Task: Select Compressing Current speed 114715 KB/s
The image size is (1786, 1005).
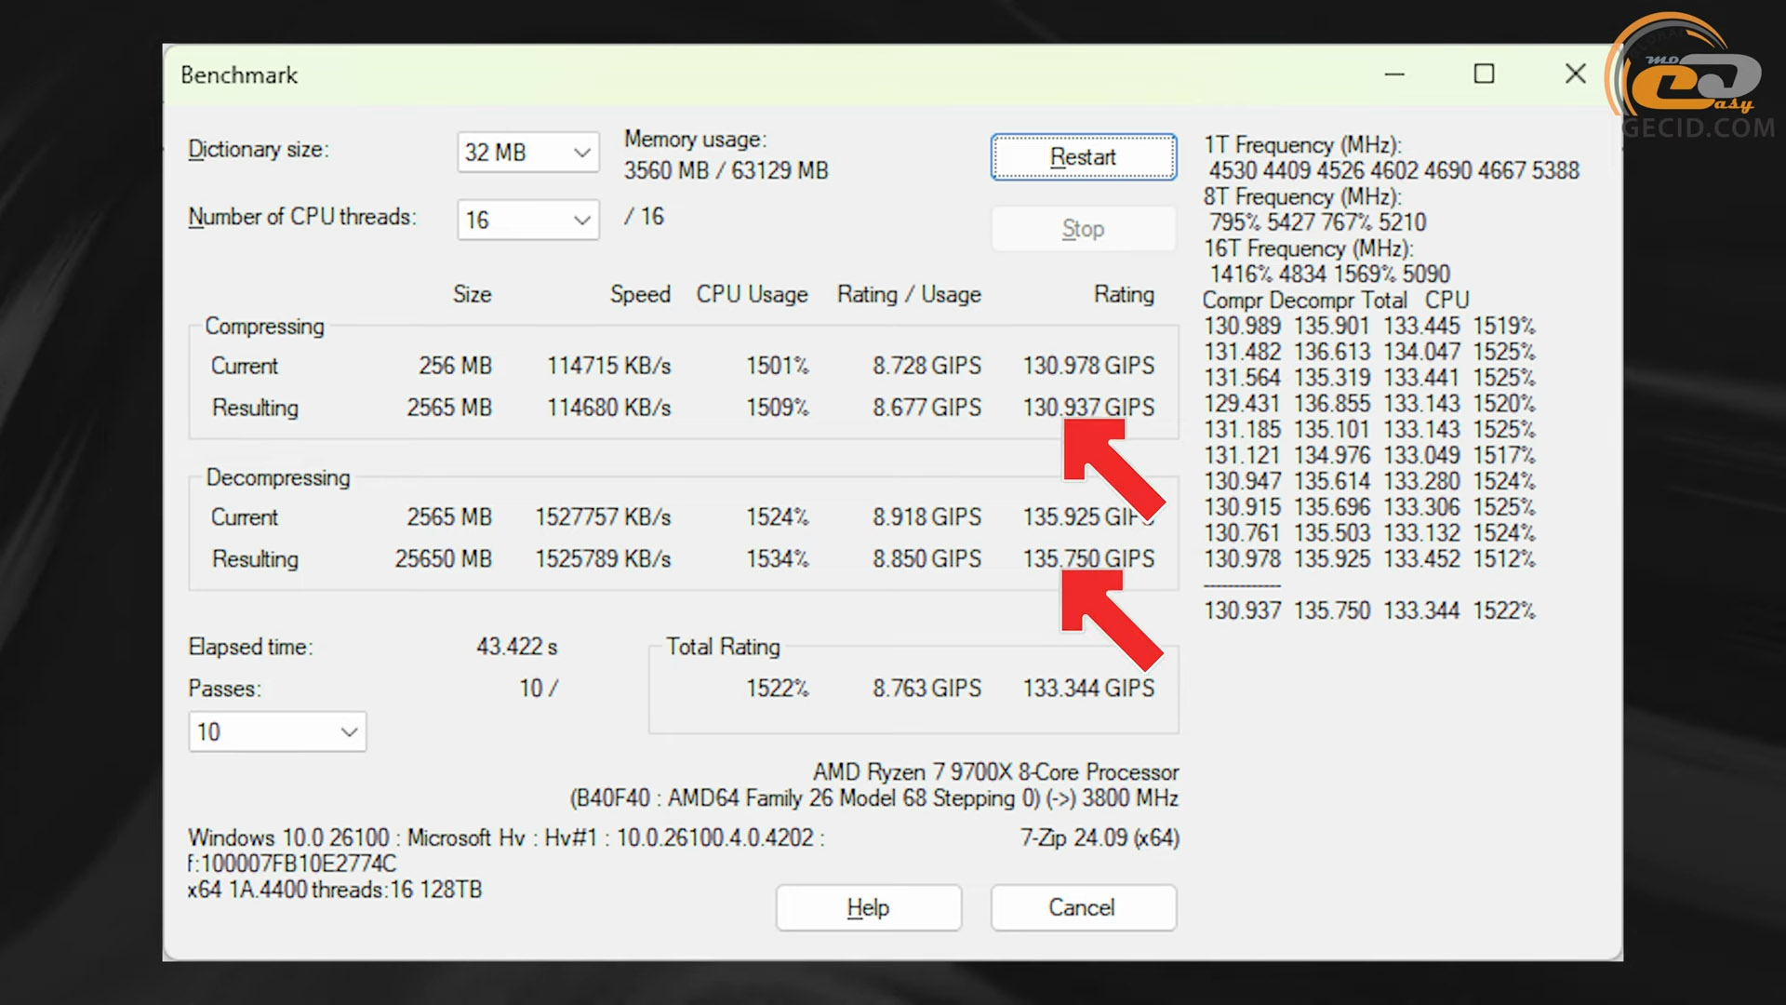Action: click(608, 366)
